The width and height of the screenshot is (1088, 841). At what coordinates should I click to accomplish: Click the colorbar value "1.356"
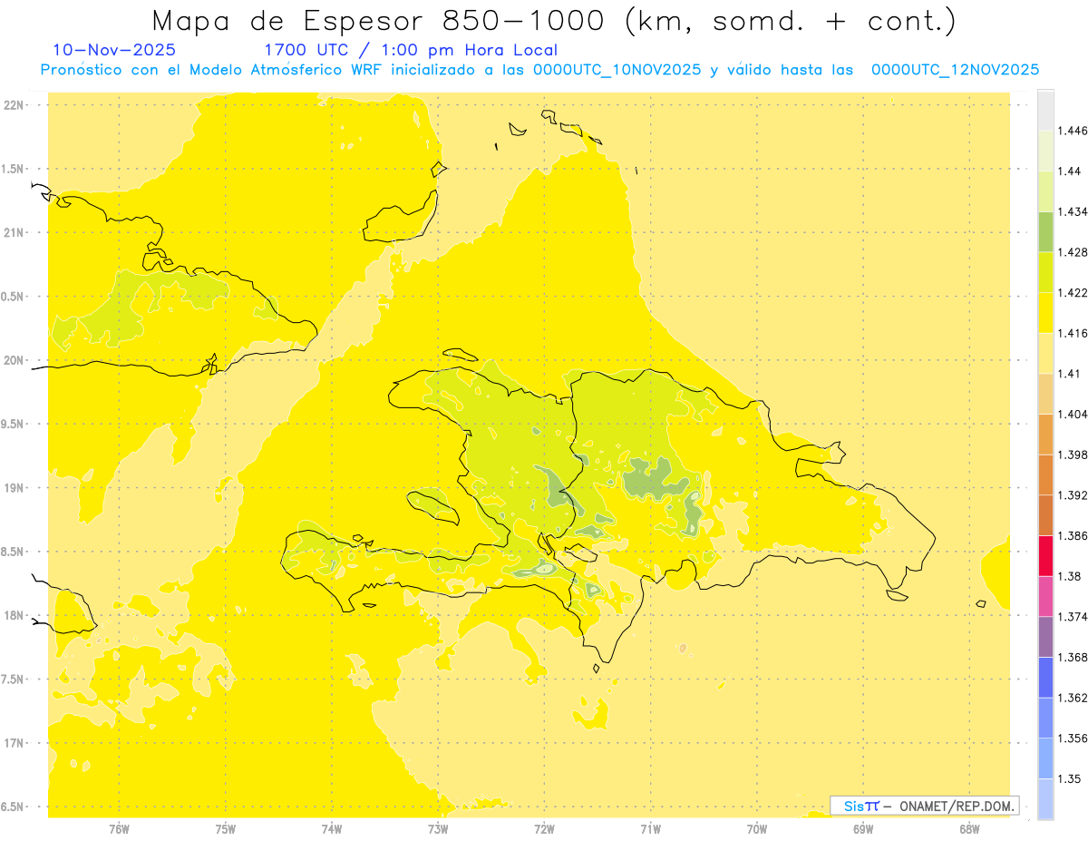tap(1072, 738)
